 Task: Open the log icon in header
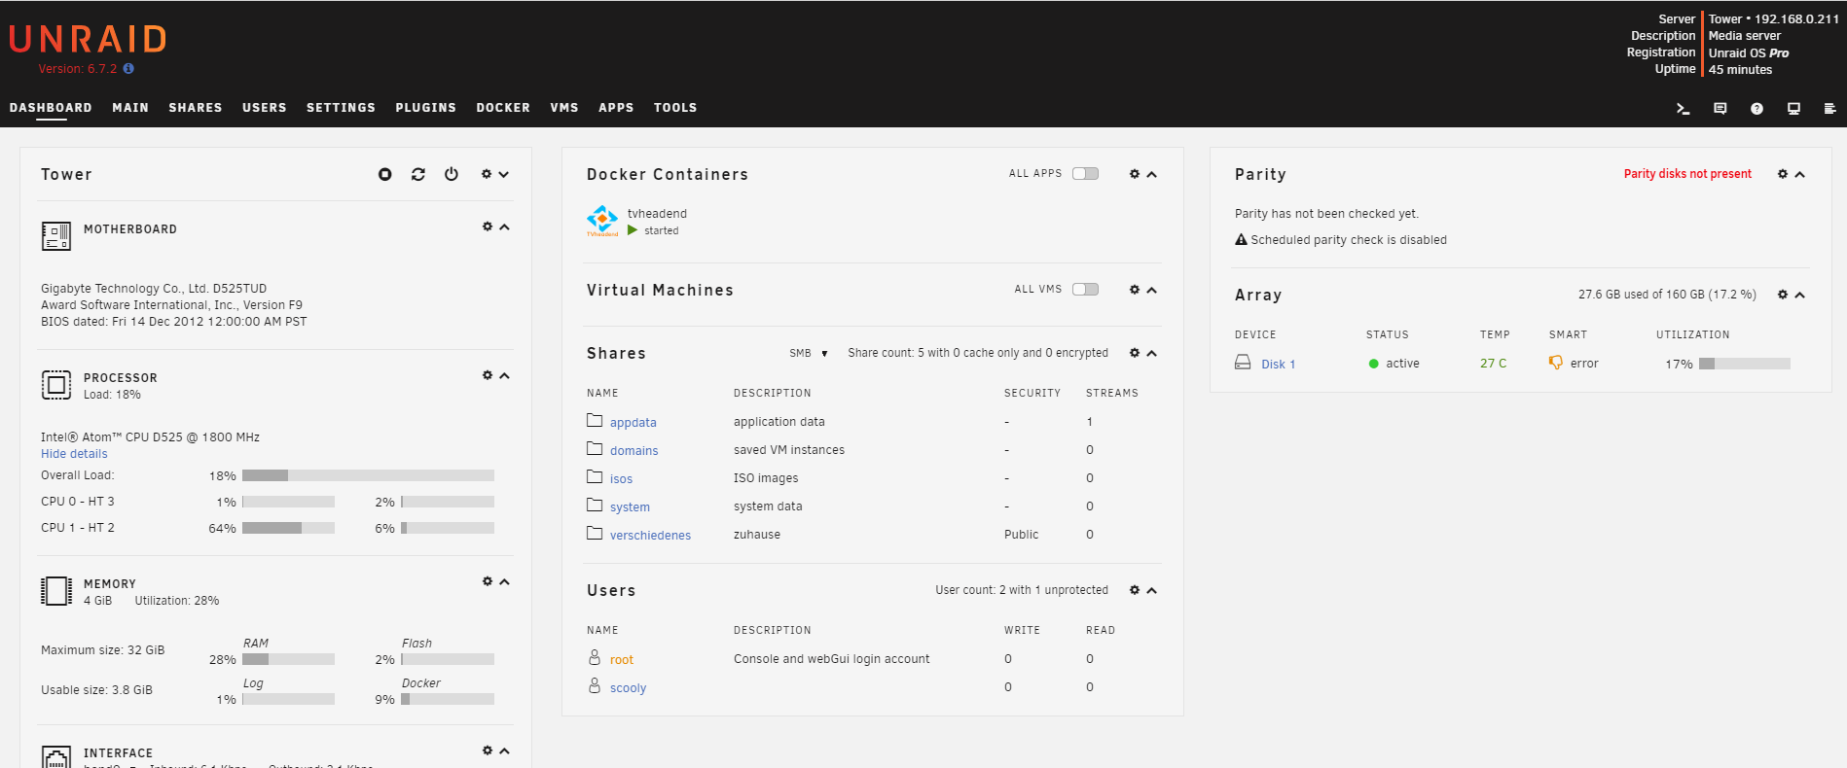[x=1829, y=109]
